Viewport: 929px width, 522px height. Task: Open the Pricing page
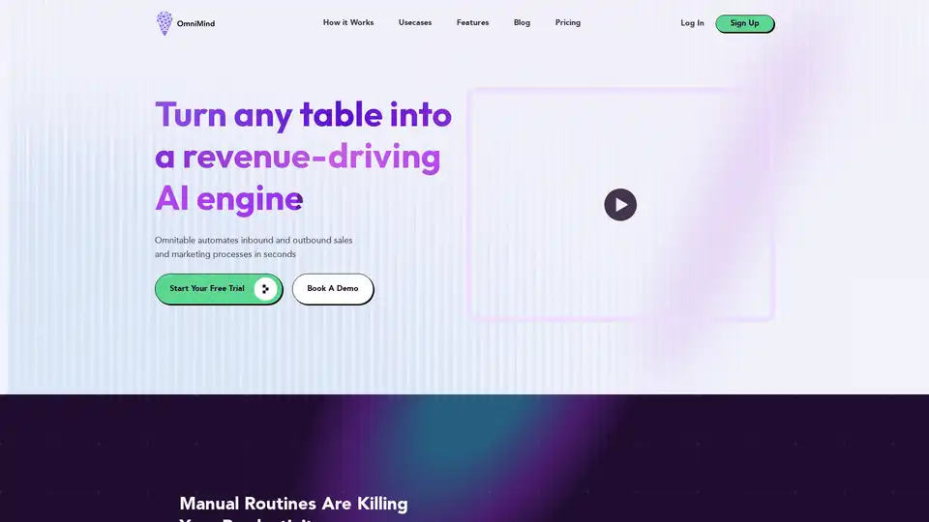[x=568, y=22]
